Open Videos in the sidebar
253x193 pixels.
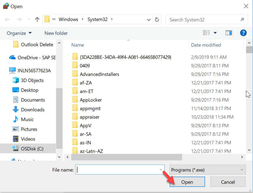[x=24, y=139]
